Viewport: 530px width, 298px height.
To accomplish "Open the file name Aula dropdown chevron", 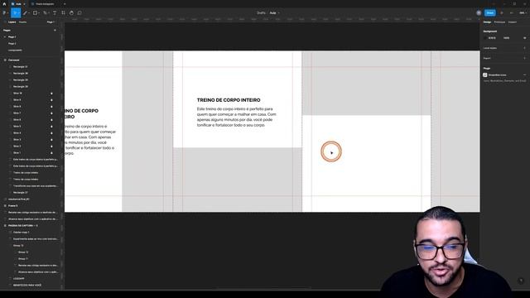I will tap(279, 13).
